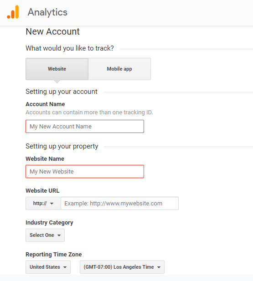Open the http:// protocol dropdown
Screen dimensions: 253x281
click(x=43, y=204)
